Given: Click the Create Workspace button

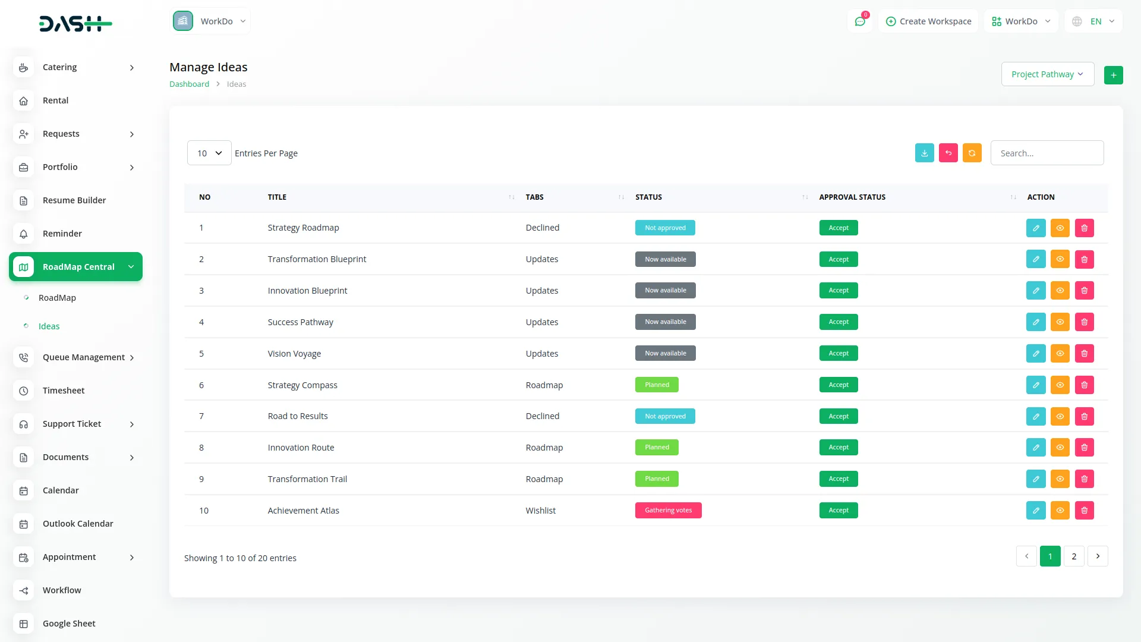Looking at the screenshot, I should [x=928, y=21].
